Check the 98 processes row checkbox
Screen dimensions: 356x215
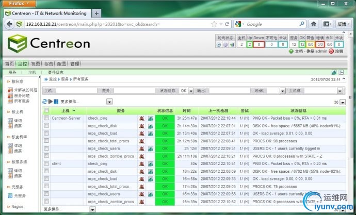coord(46,141)
